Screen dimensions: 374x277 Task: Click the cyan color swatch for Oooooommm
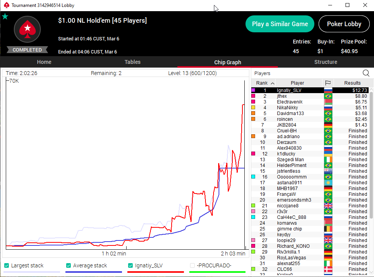point(253,177)
